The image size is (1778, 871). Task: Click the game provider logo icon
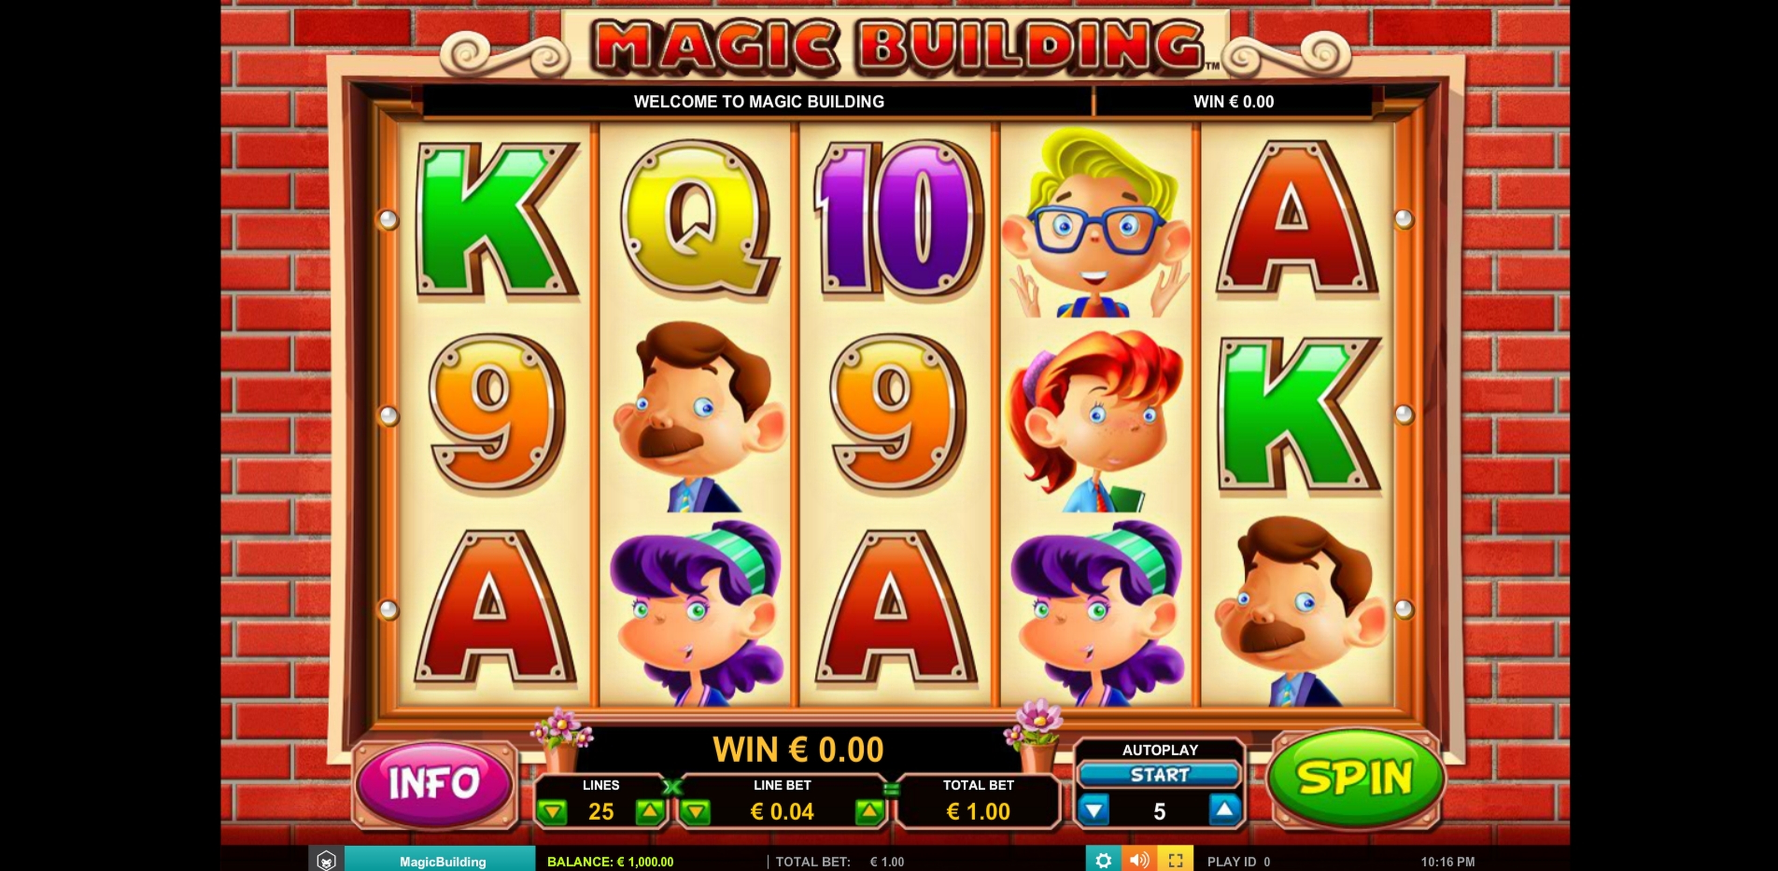pos(326,860)
